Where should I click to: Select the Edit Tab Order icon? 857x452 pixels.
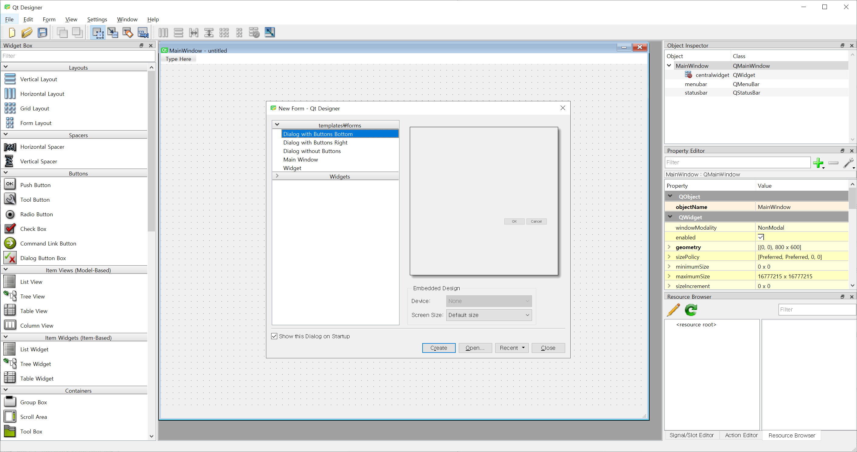coord(143,33)
